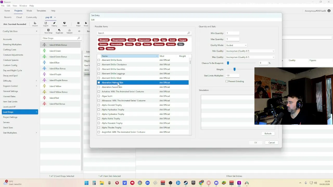Open the View menu
The image size is (333, 187).
tap(15, 6)
